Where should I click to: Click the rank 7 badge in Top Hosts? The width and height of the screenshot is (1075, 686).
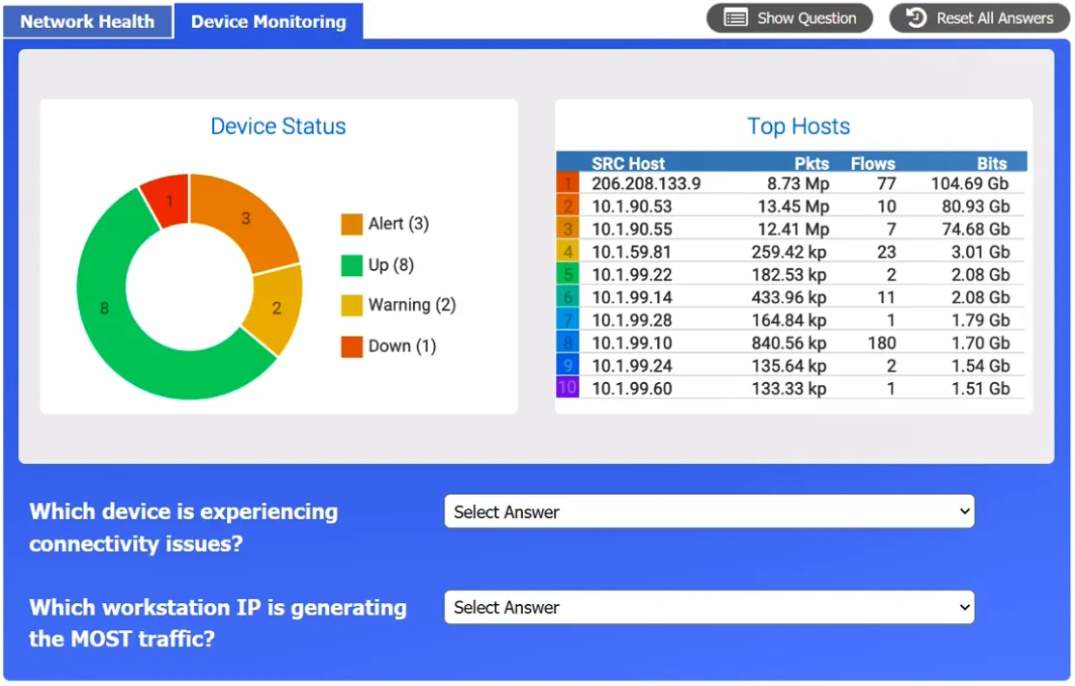click(567, 320)
